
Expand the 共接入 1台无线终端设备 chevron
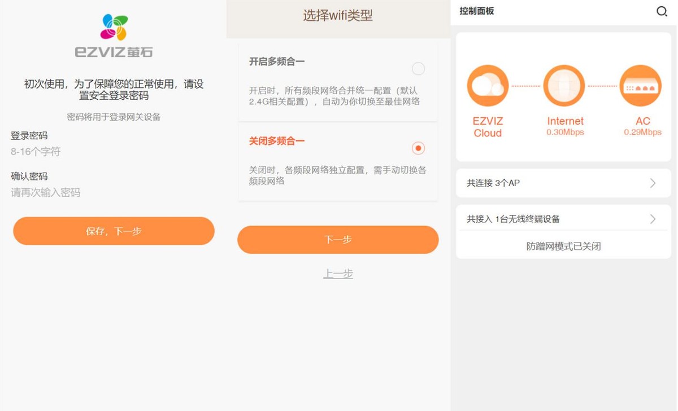coord(653,219)
